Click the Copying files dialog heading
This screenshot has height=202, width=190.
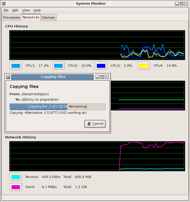coord(24,86)
